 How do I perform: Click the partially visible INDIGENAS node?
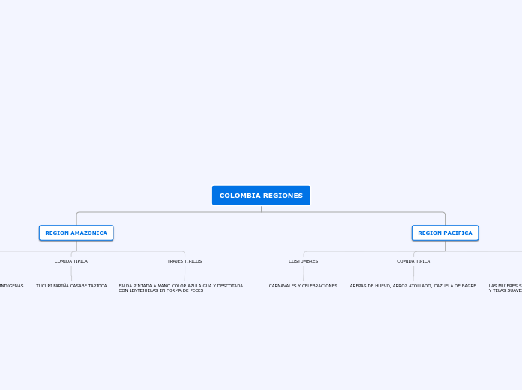click(12, 286)
